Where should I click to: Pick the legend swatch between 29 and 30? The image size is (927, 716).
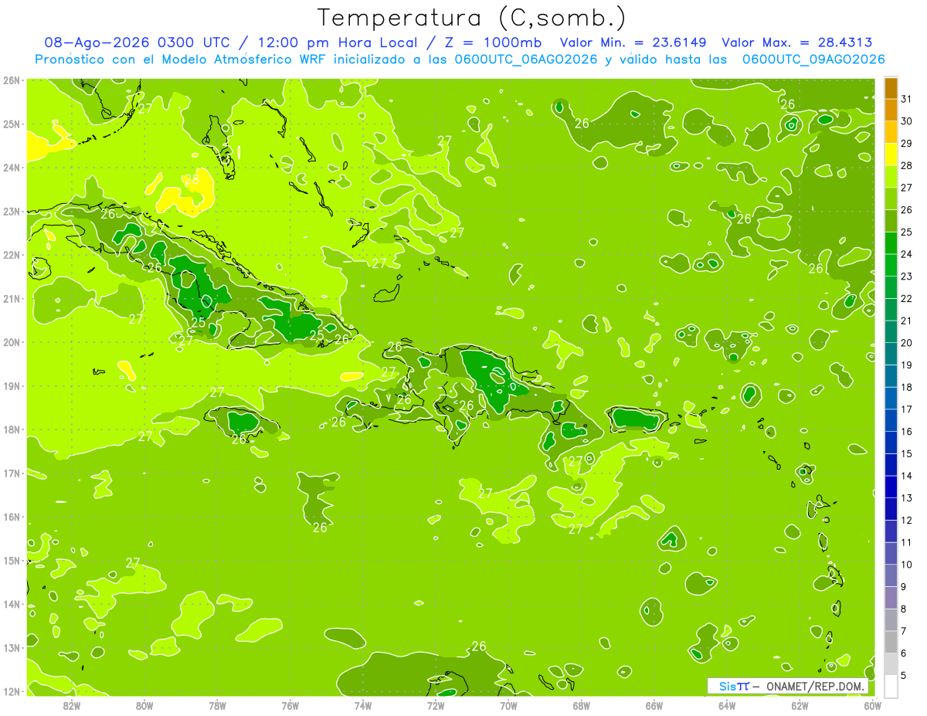[891, 132]
